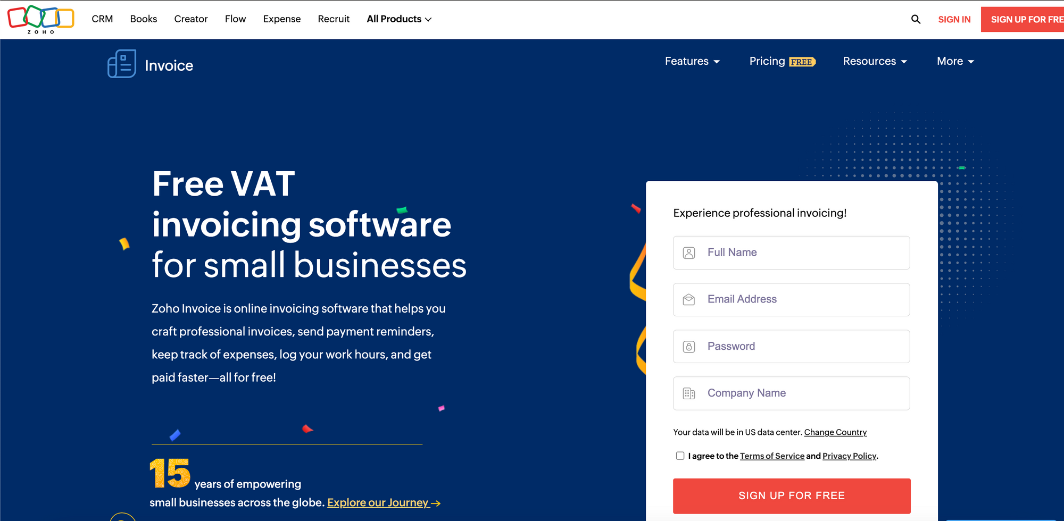Screen dimensions: 1064x521
Task: Click the "years of empowering" text
Action: 248,484
